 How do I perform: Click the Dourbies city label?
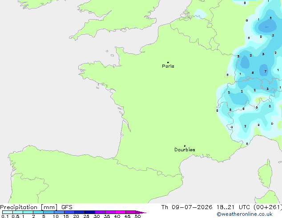click(x=185, y=149)
